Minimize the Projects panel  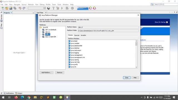coord(33,13)
